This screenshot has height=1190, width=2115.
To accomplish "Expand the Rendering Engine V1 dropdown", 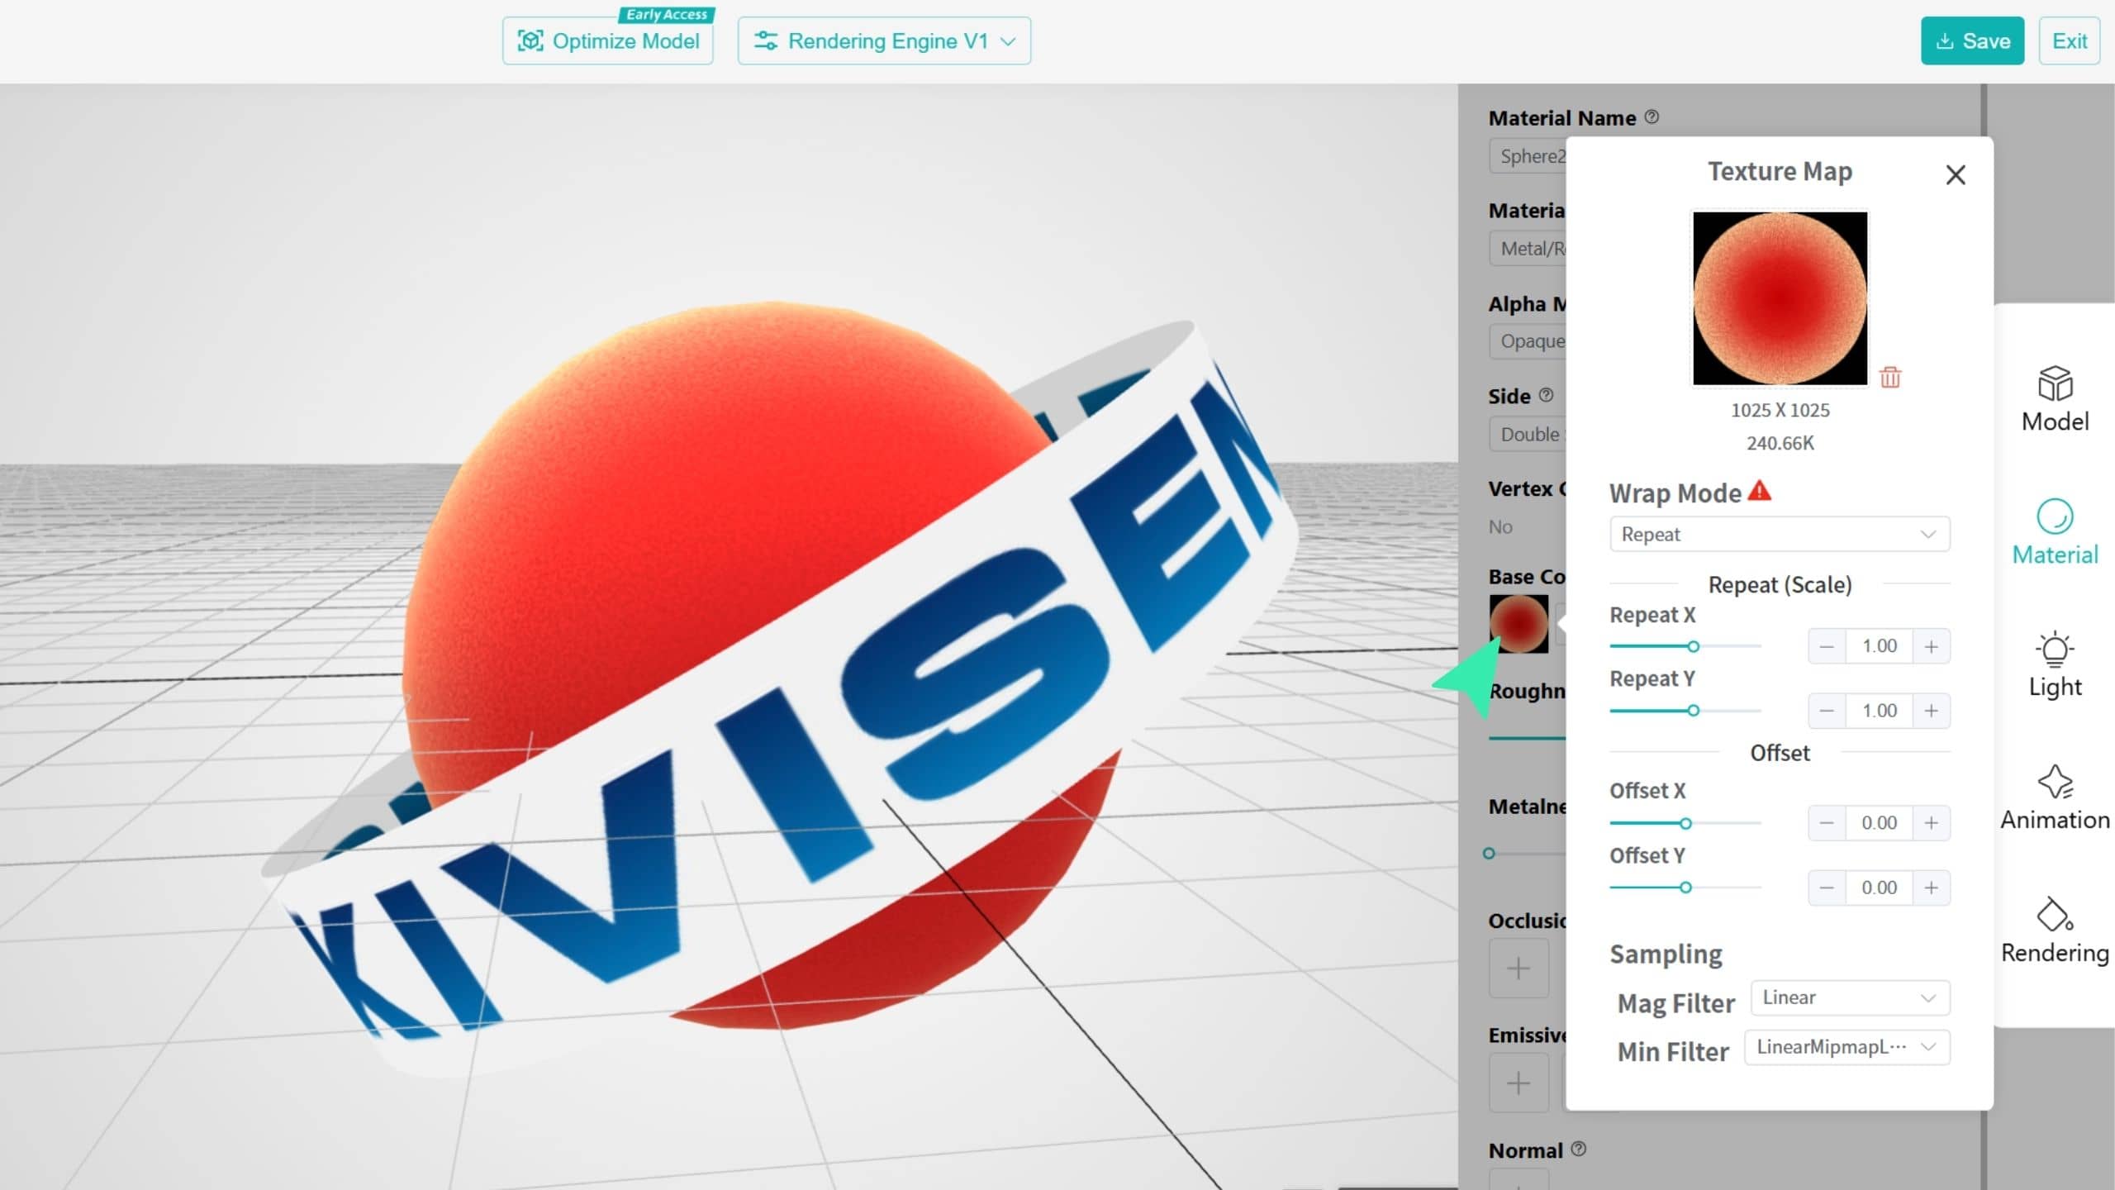I will [884, 40].
